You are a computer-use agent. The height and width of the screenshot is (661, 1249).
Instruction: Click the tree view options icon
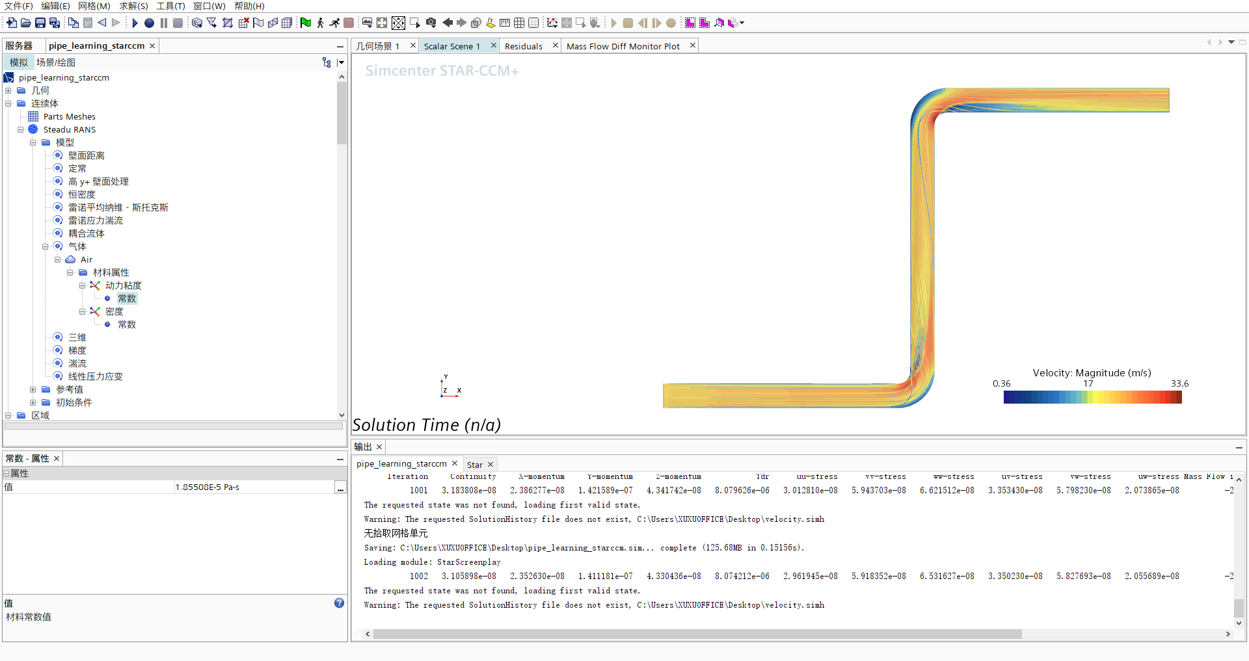click(327, 62)
